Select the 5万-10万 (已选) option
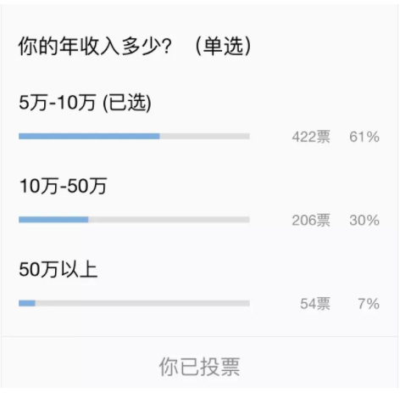The width and height of the screenshot is (400, 393). pos(85,103)
